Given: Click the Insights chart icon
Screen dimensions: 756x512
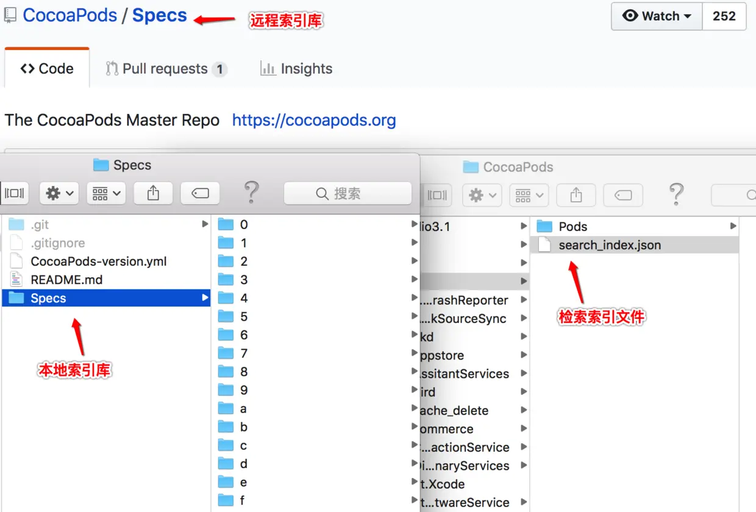Looking at the screenshot, I should click(x=268, y=68).
